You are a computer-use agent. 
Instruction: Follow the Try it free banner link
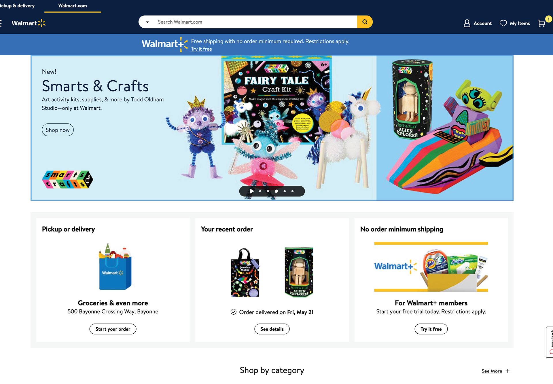[201, 49]
